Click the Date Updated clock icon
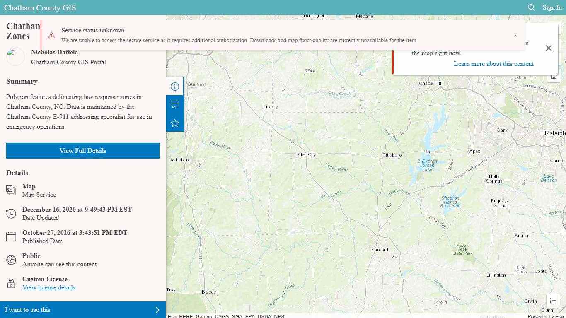 pyautogui.click(x=11, y=213)
